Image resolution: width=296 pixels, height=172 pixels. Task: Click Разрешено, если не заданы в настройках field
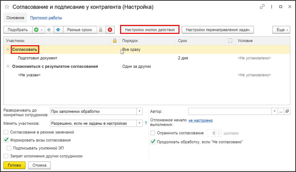(x=94, y=123)
